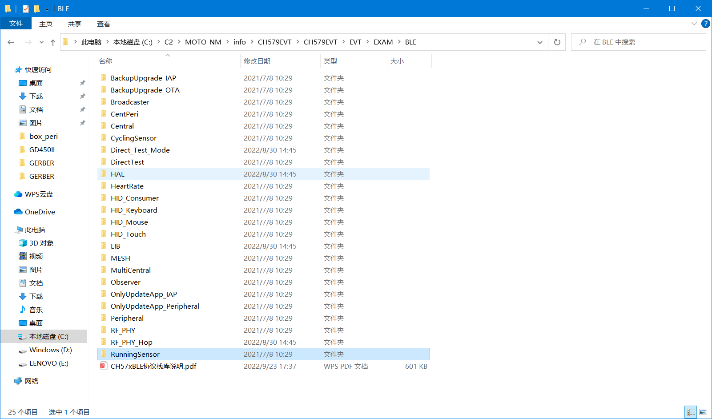Open GD450II folder in sidebar
Viewport: 712px width, 419px height.
[42, 150]
